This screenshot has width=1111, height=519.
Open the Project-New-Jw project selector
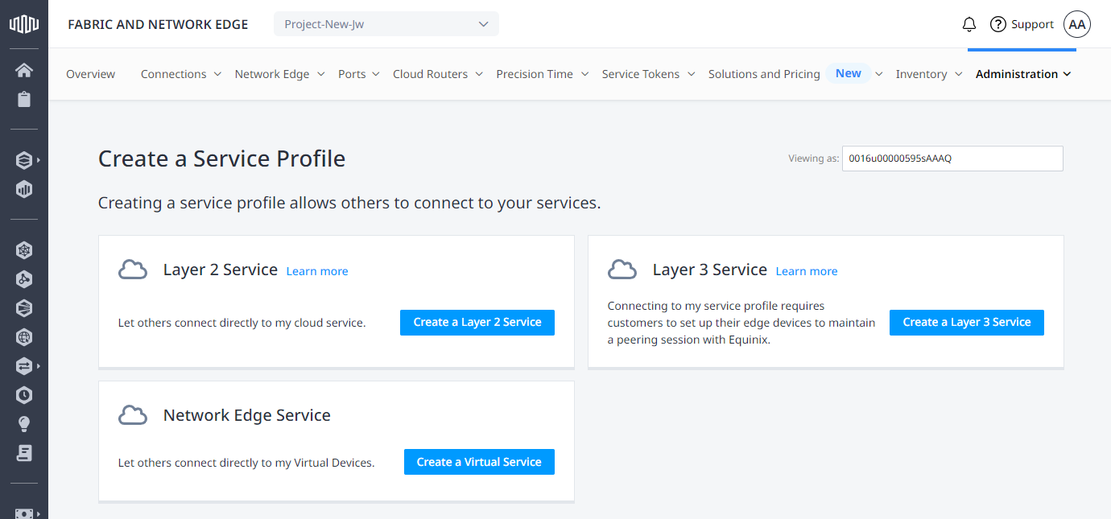coord(386,24)
